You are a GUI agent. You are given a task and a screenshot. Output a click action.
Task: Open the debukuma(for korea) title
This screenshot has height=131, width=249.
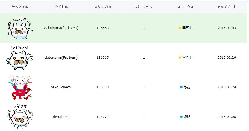pyautogui.click(x=61, y=28)
